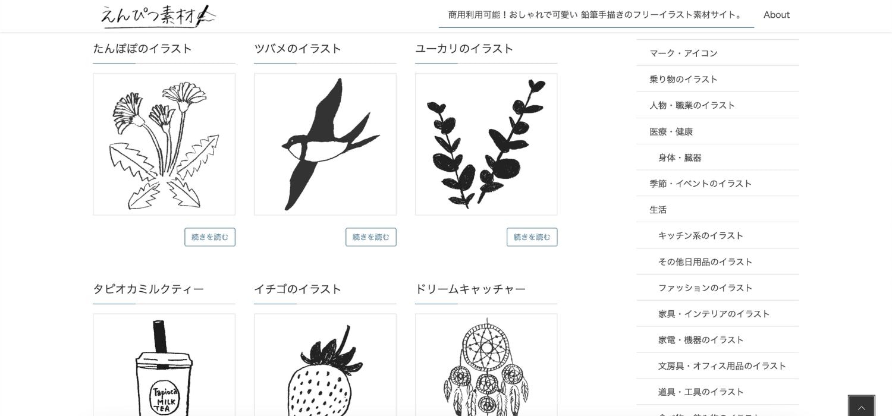Open the About page in header
This screenshot has height=416, width=892.
[x=777, y=15]
